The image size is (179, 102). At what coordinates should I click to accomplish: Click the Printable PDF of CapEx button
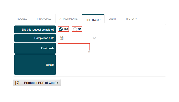37,83
